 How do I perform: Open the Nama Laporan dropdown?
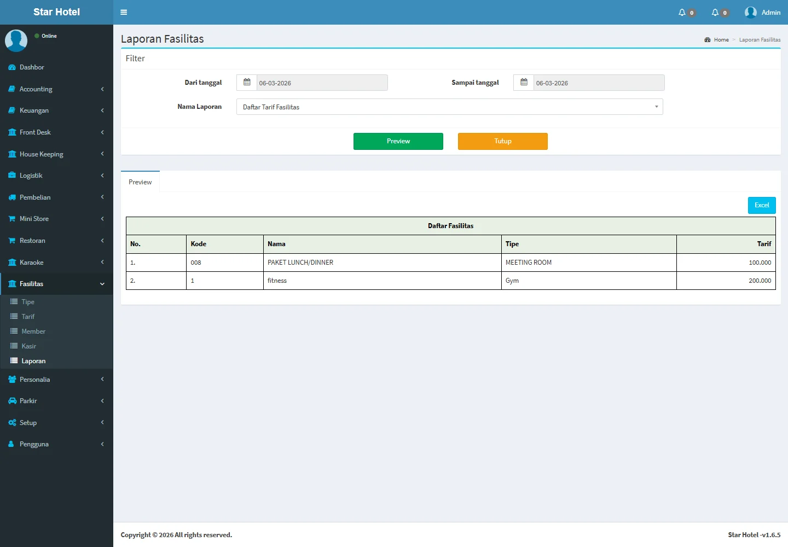tap(449, 107)
